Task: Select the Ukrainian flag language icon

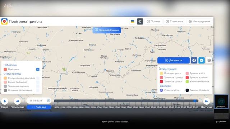Action: pos(133,21)
